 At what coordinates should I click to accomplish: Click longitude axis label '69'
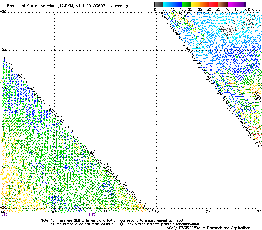(156, 212)
